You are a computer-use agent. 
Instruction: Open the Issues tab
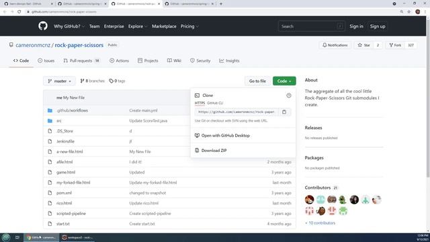click(46, 61)
